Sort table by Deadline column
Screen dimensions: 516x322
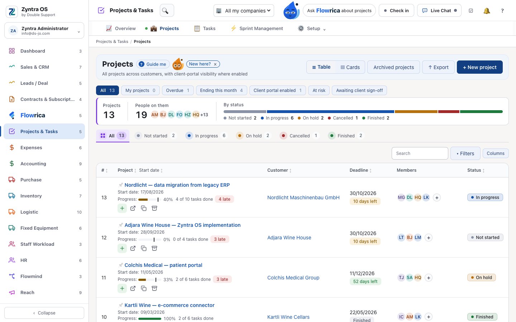pyautogui.click(x=360, y=170)
